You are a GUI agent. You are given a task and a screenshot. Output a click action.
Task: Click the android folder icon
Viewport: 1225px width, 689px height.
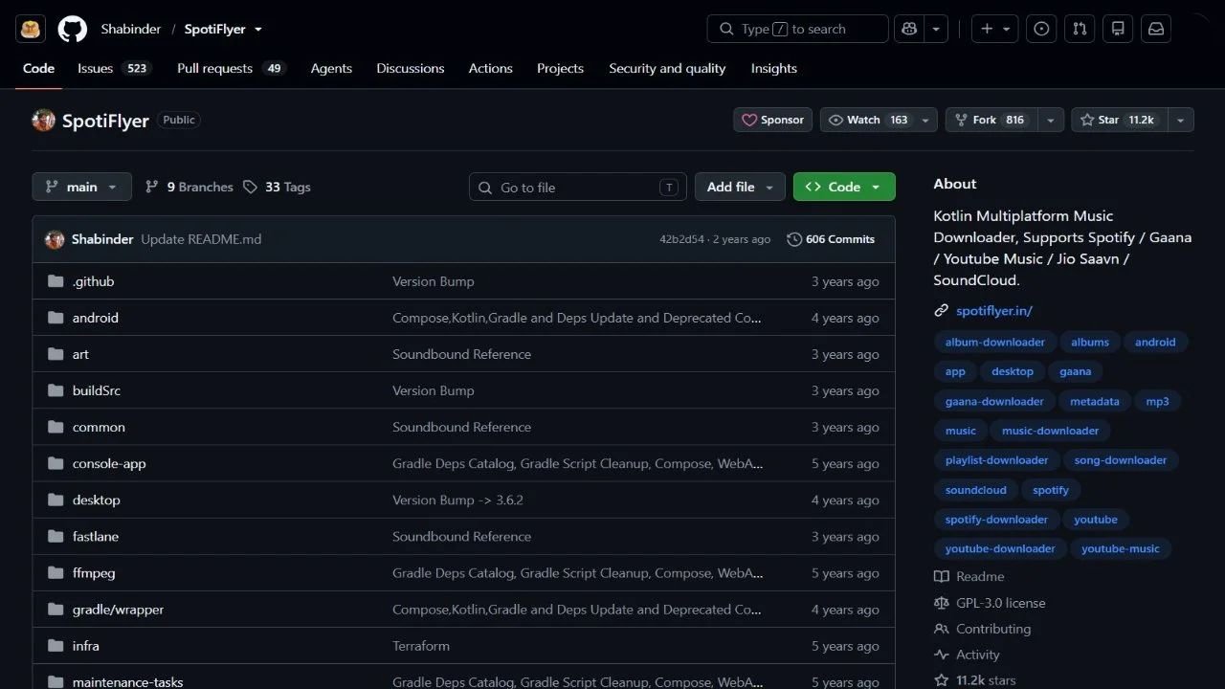click(56, 318)
